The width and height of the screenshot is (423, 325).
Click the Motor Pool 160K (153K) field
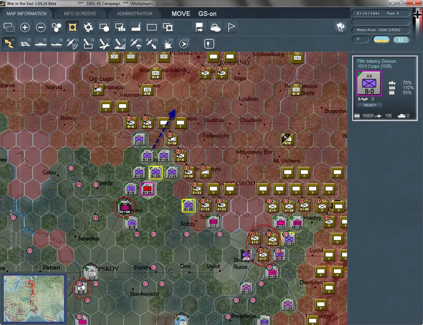(380, 30)
